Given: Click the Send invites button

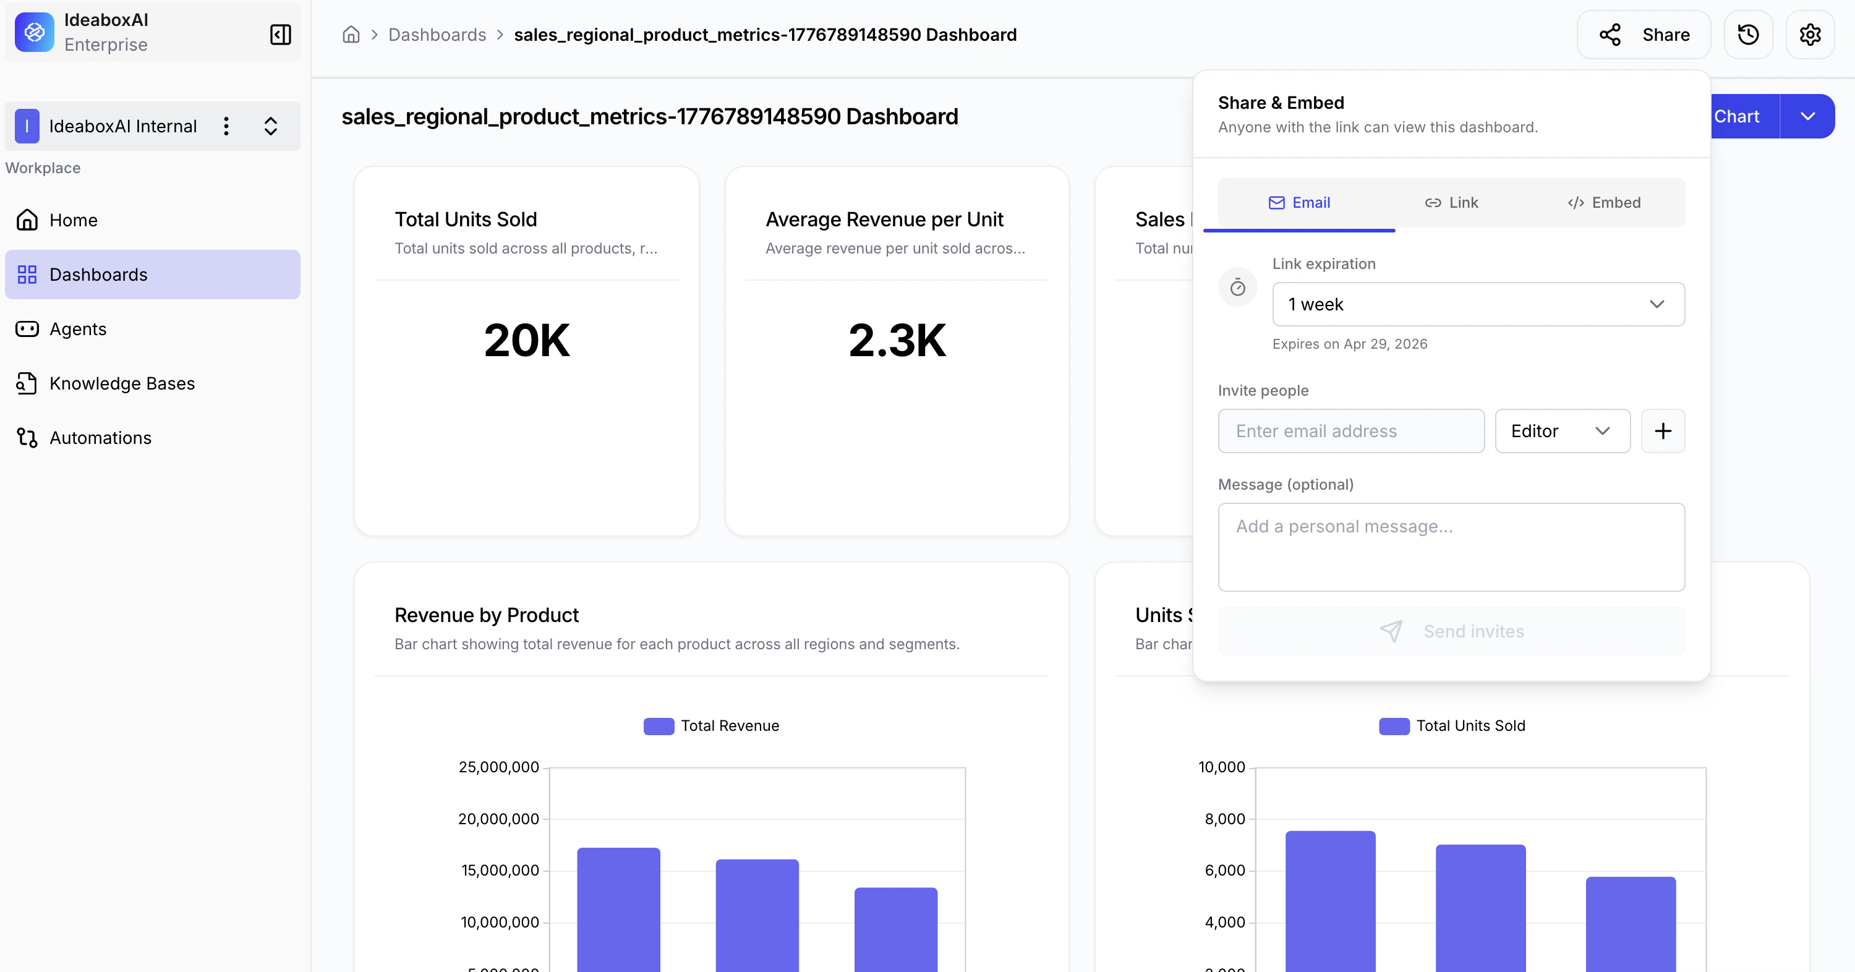Looking at the screenshot, I should coord(1451,631).
